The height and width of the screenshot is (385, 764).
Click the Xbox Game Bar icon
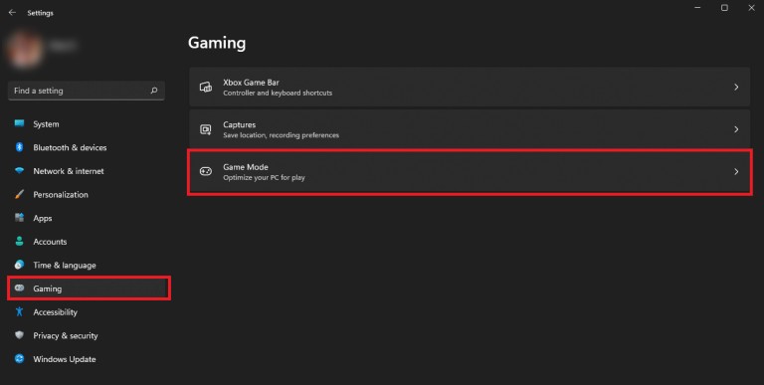pyautogui.click(x=206, y=88)
